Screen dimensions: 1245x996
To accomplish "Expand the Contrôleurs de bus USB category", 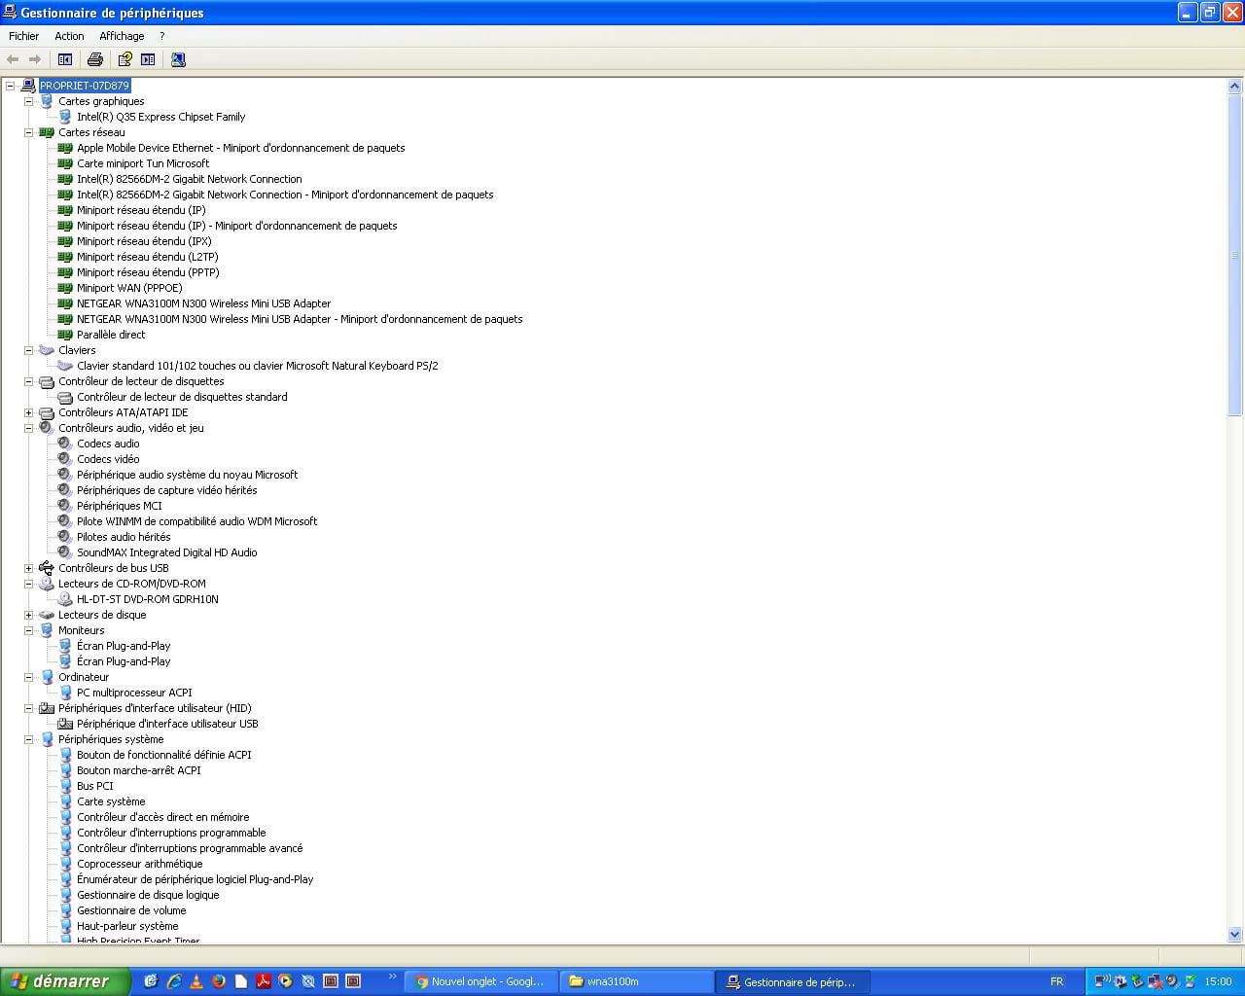I will coord(28,568).
